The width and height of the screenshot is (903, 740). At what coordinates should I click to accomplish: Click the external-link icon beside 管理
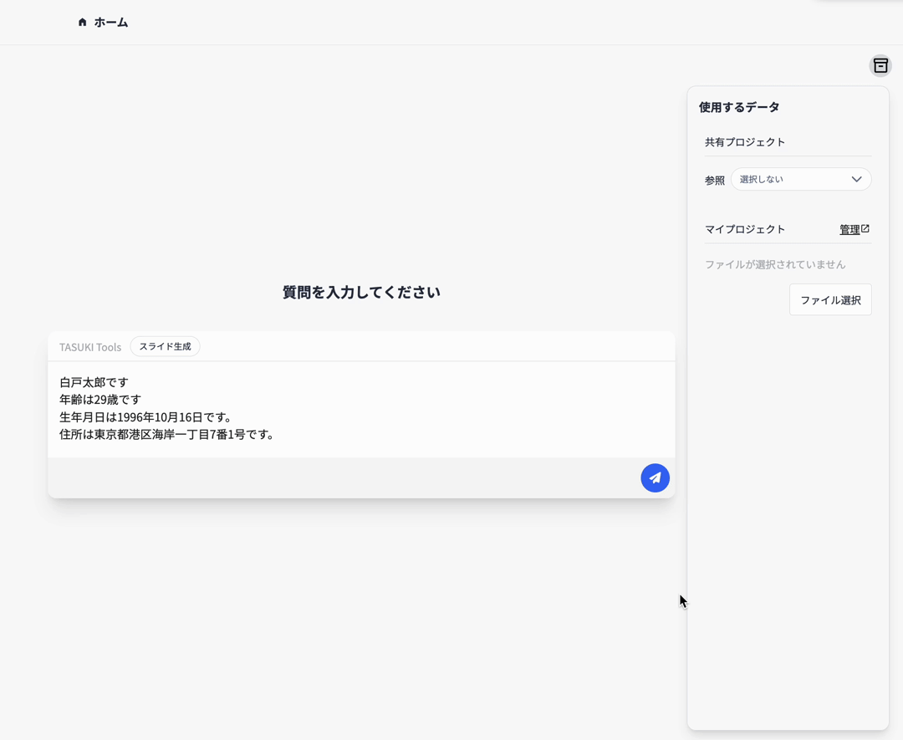point(867,228)
